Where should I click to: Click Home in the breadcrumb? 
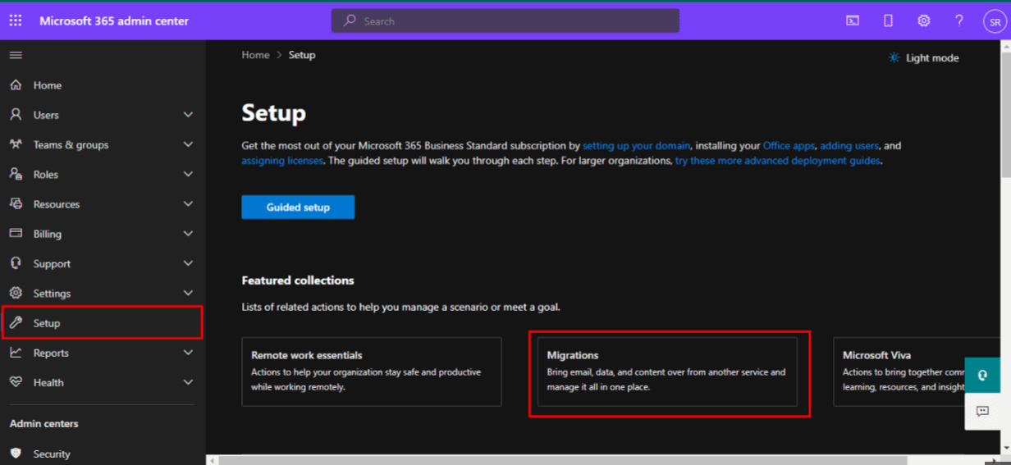tap(255, 55)
